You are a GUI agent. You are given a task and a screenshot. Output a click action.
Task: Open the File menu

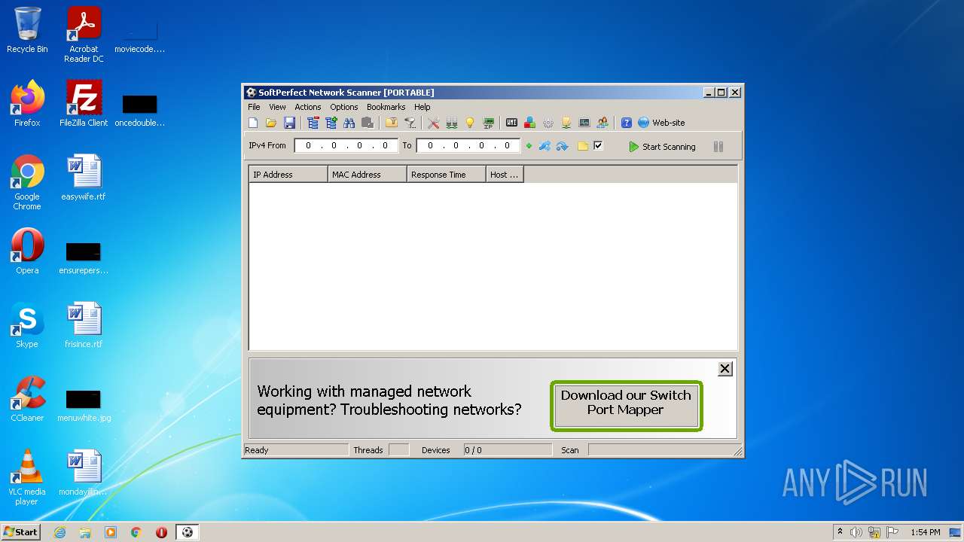[x=254, y=107]
